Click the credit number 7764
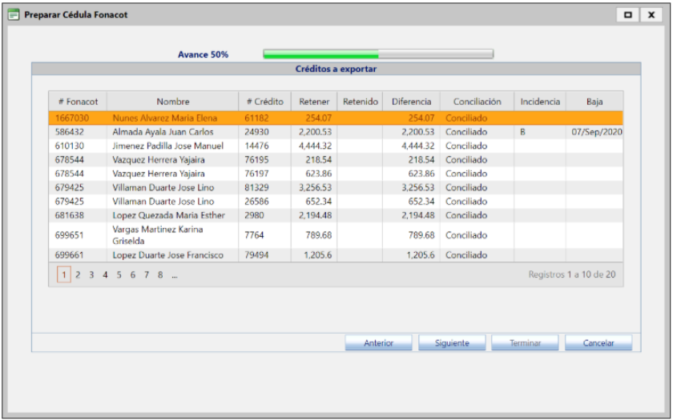Image resolution: width=673 pixels, height=420 pixels. [254, 235]
